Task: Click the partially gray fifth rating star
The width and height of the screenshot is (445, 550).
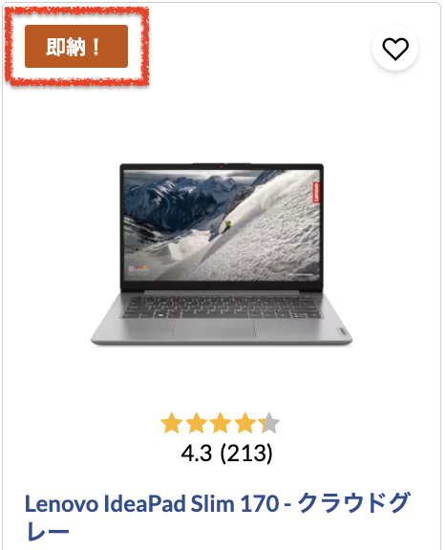Action: point(269,423)
